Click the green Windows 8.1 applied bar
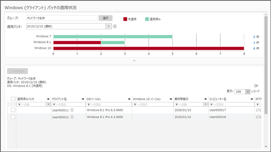This screenshot has width=271, height=152. [113, 42]
